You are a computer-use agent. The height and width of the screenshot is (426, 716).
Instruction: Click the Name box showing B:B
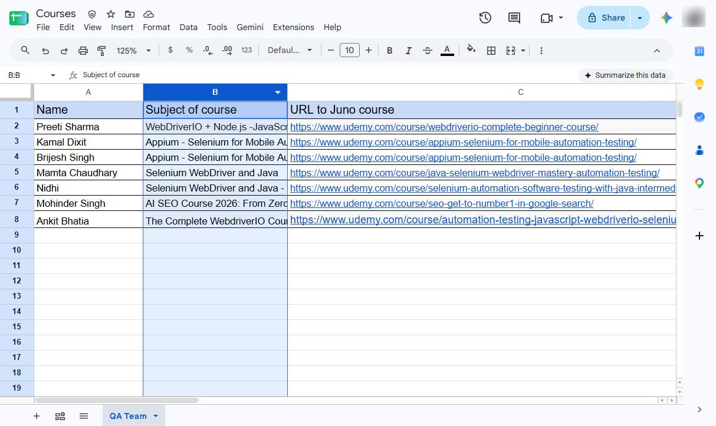point(27,75)
